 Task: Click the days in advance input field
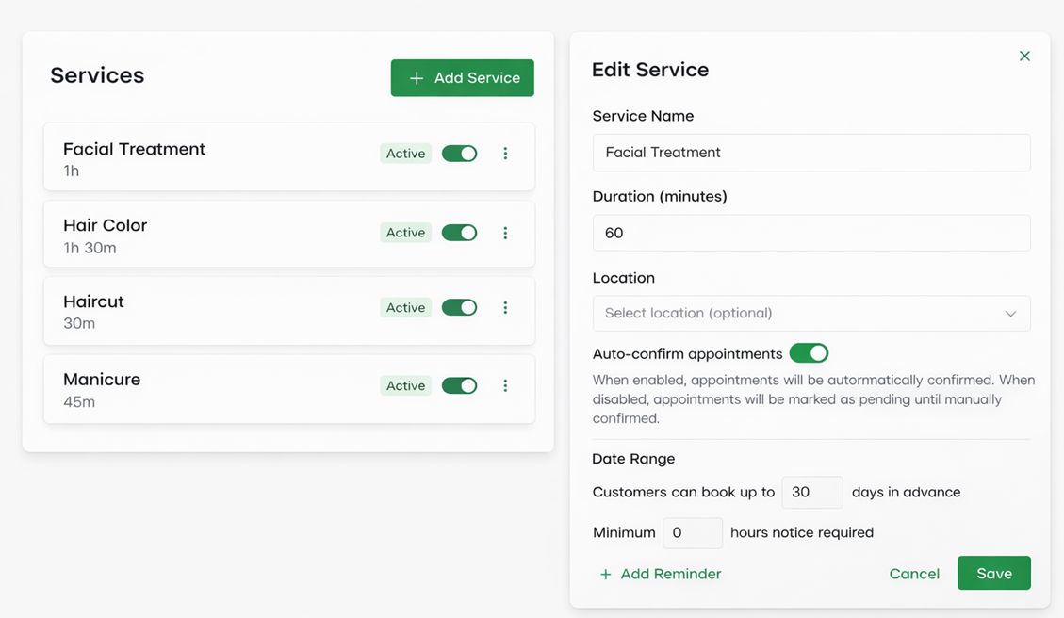(811, 492)
